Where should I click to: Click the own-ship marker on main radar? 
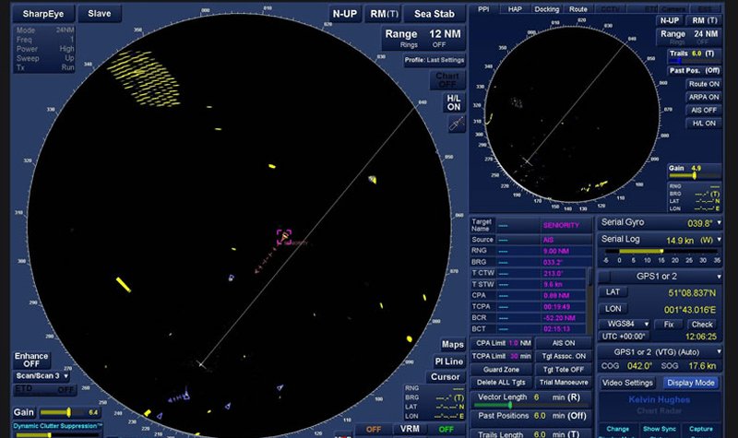(x=200, y=364)
